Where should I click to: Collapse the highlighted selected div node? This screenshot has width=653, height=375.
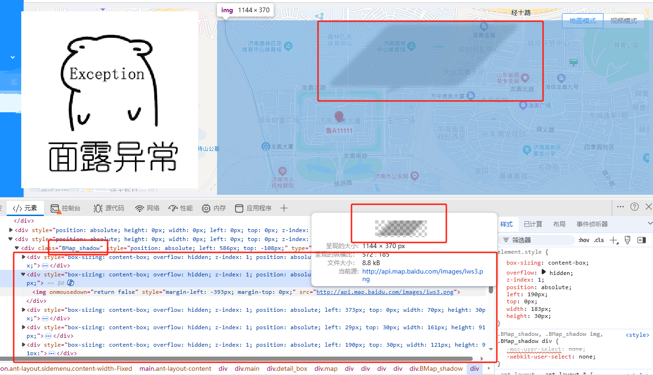[23, 274]
